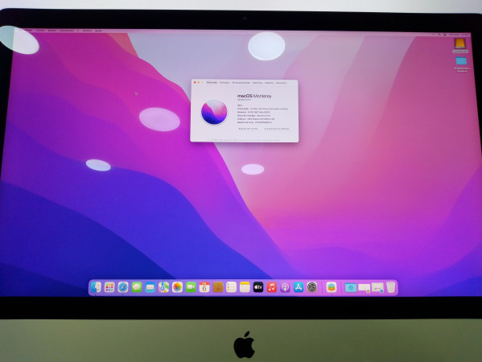Click the macOS Monterey title text
This screenshot has width=482, height=362.
tap(254, 96)
